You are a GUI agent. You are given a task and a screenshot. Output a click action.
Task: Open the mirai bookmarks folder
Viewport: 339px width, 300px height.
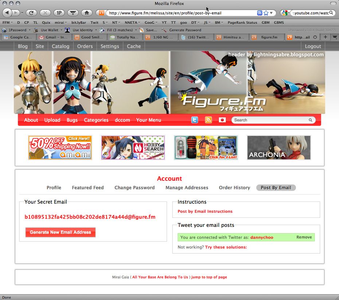pos(61,23)
